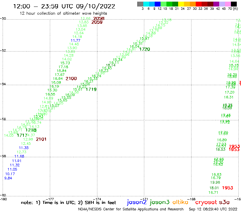Click the wave height value 16.64
This screenshot has height=212, width=241.
(x=58, y=79)
